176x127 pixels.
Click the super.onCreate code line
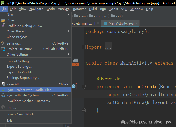coord(142,95)
